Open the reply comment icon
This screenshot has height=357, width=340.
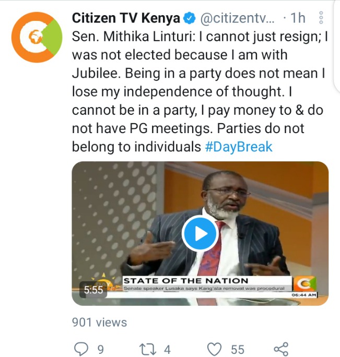pos(81,349)
